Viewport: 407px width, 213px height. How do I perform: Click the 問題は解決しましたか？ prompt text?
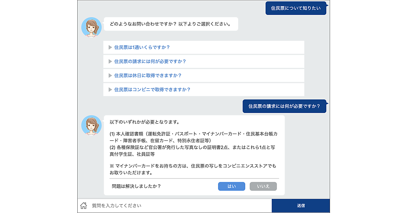(136, 186)
